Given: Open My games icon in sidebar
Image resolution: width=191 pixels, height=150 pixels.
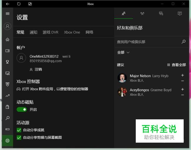Looking at the screenshot, I should [8, 51].
